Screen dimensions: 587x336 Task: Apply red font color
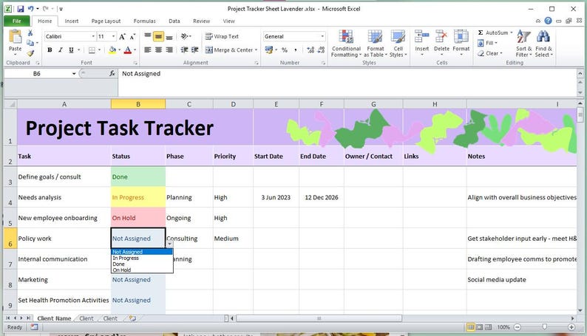click(x=128, y=49)
